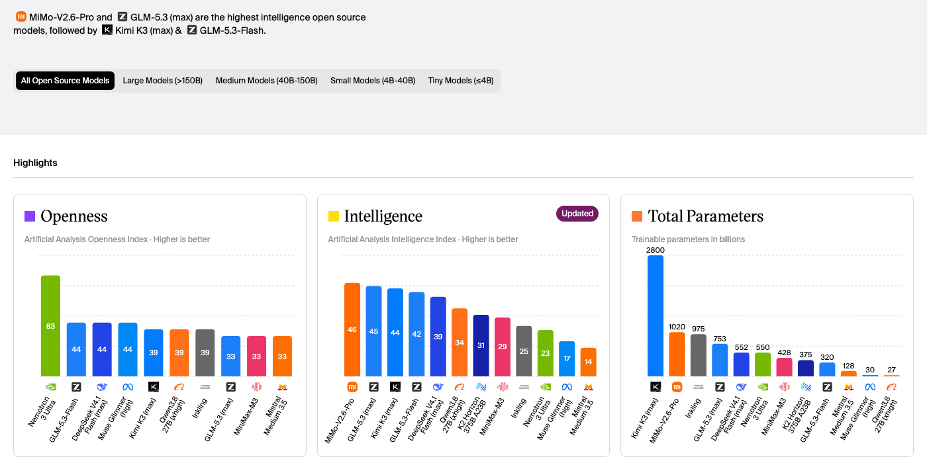Switch to Large Models (>150B) tab
This screenshot has height=463, width=927.
point(162,81)
